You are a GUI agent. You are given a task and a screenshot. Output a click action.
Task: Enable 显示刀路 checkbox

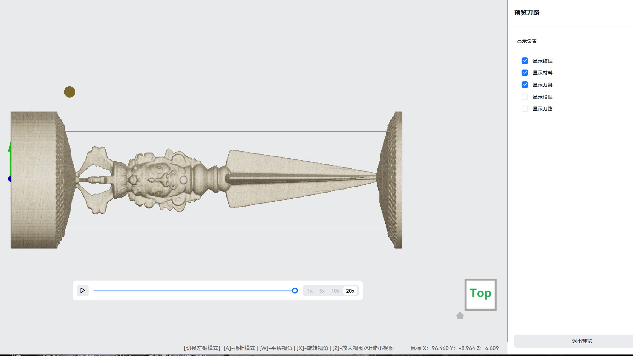click(x=525, y=109)
